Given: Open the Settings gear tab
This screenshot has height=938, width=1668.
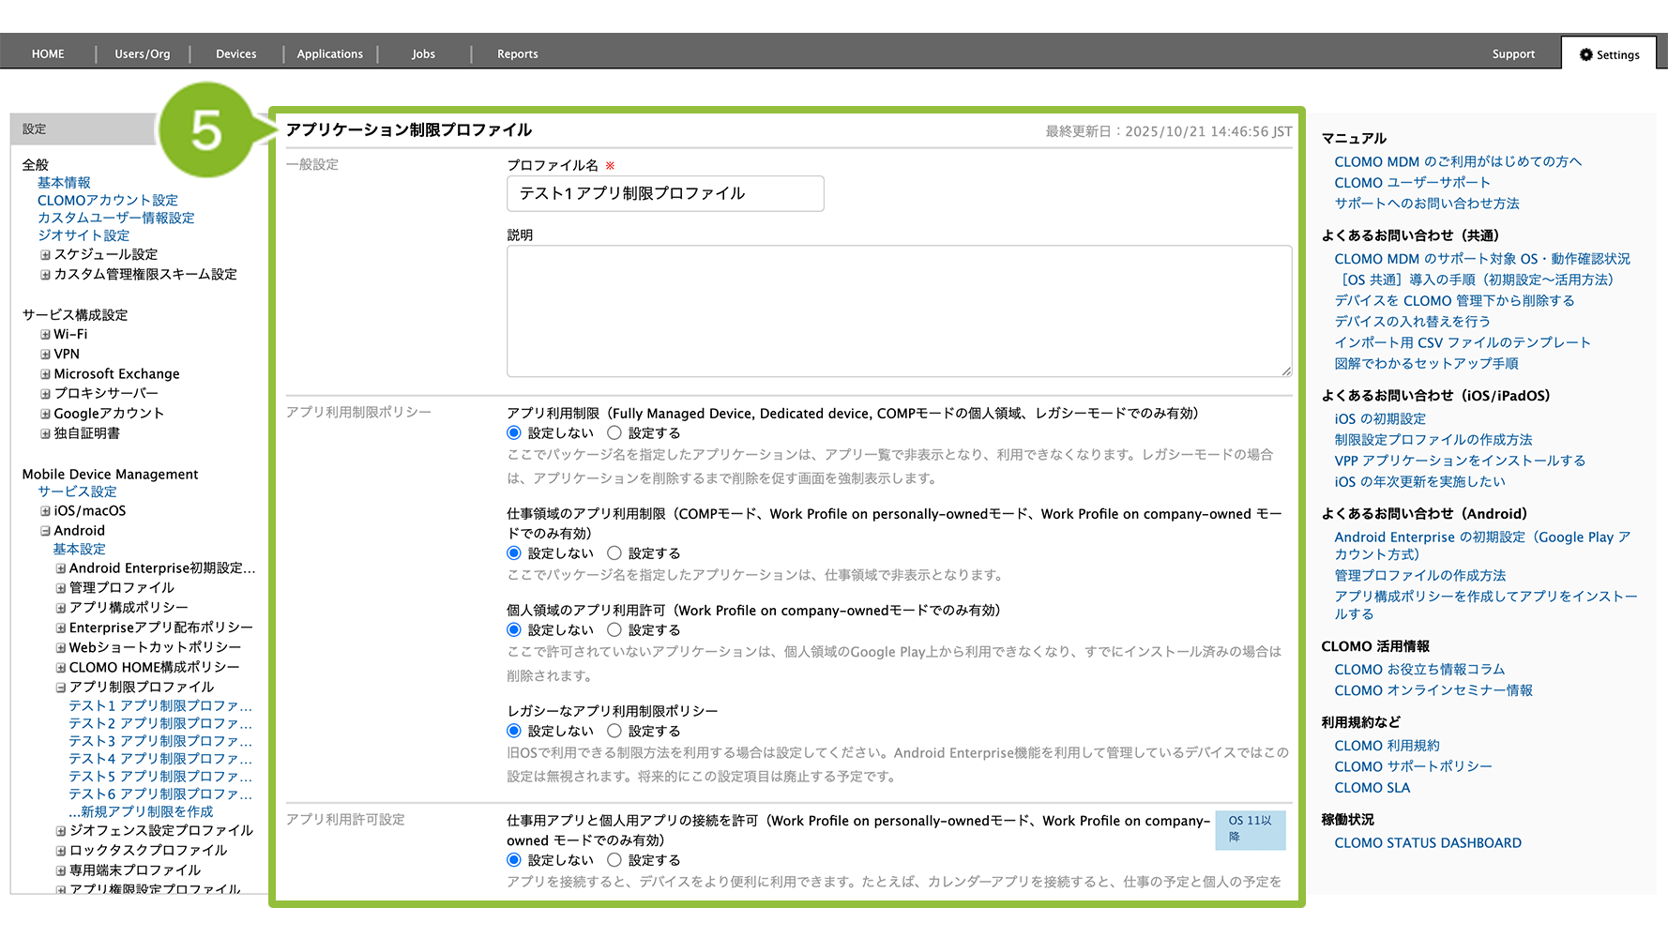Looking at the screenshot, I should [1609, 54].
